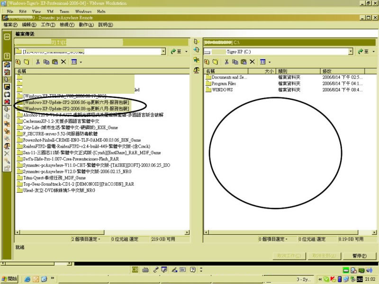
Task: Click the full-screen monitor icon in the sidebar
Action: click(7, 87)
